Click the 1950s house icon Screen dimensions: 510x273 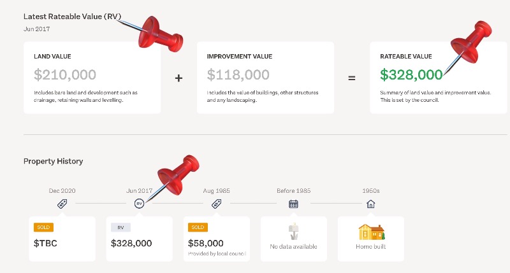pyautogui.click(x=371, y=204)
